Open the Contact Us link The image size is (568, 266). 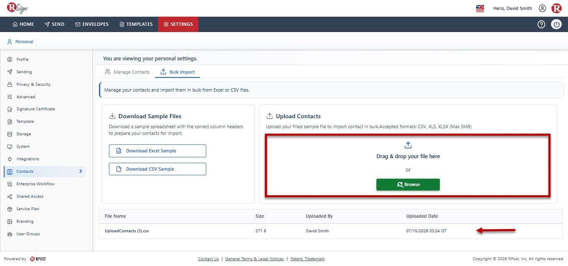pos(208,259)
